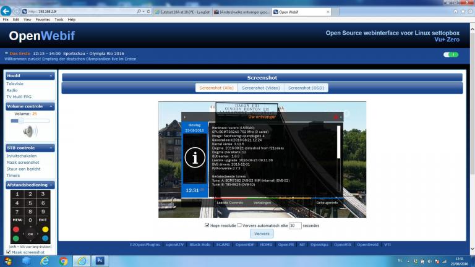The height and width of the screenshot is (267, 475).
Task: Collapse the Volume controle panel
Action: (x=52, y=106)
